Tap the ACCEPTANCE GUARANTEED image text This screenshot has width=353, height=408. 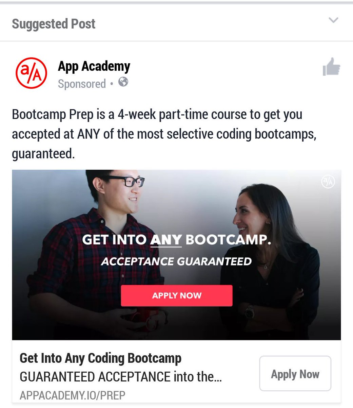(176, 261)
